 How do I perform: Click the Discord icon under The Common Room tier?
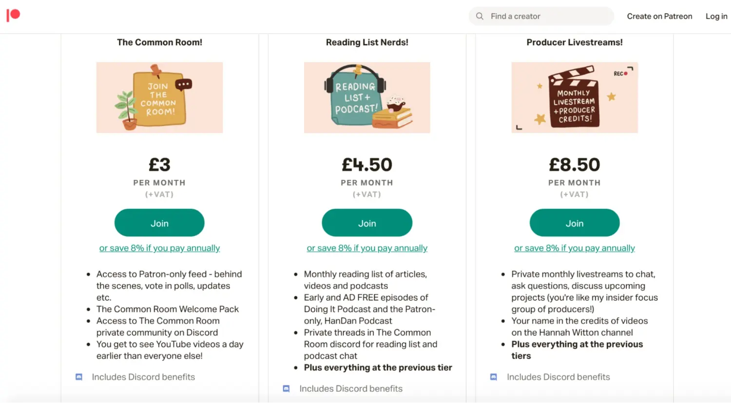coord(78,377)
